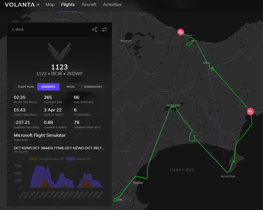Screen dimensions: 263x210
Task: Click the Volanta V logo emblem
Action: coord(59,52)
